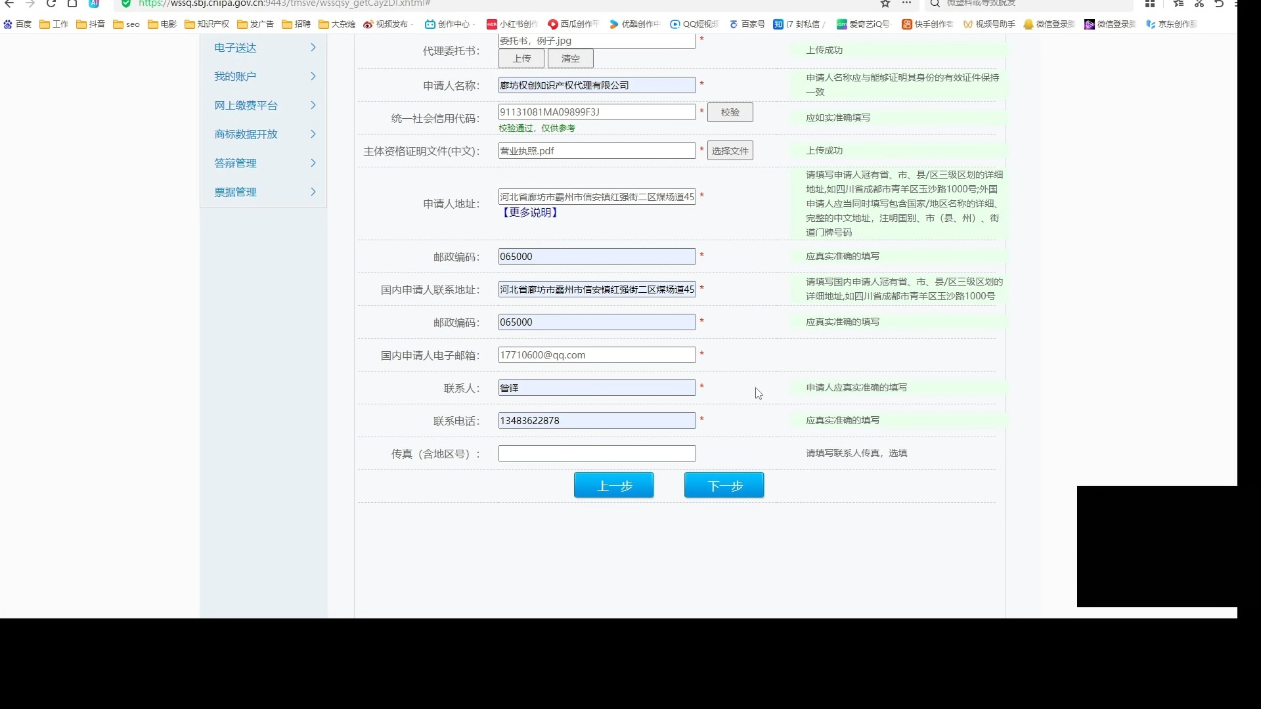Expand the 答辩管理 sidebar menu
The width and height of the screenshot is (1261, 709).
pos(263,163)
